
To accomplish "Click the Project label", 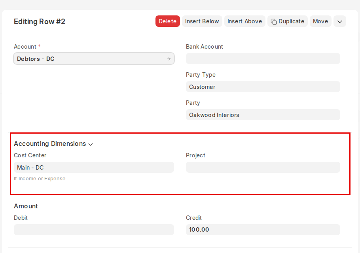I will pos(195,155).
